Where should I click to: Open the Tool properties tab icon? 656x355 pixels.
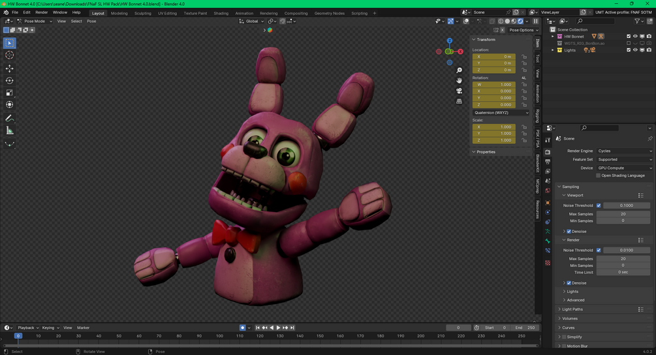click(548, 140)
